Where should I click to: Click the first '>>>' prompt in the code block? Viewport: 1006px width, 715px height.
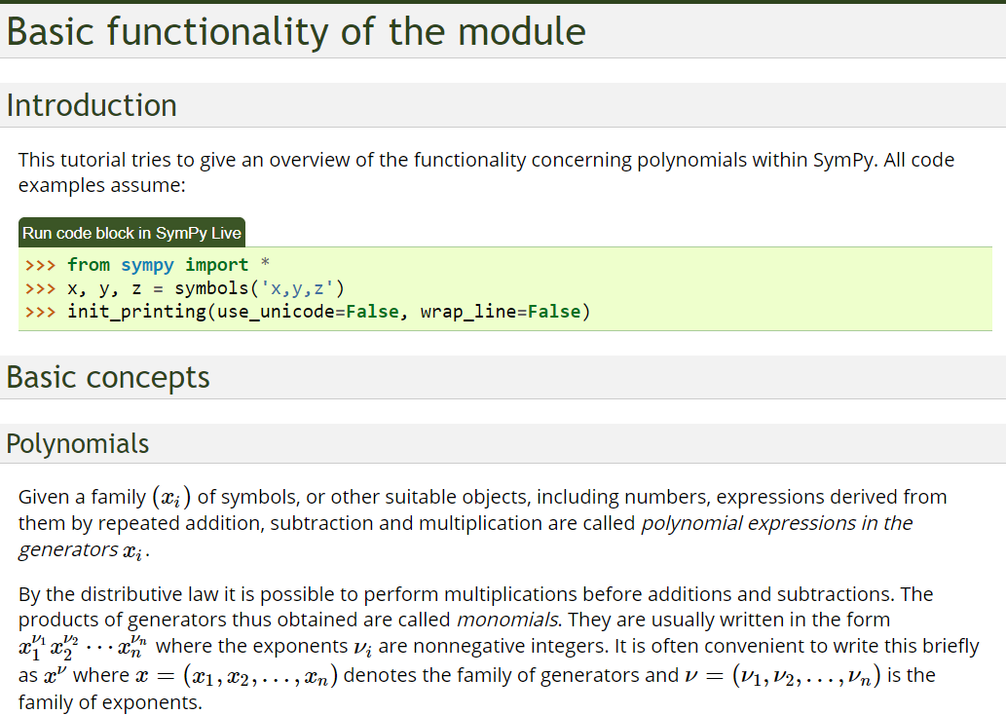coord(40,265)
